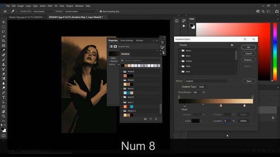Select the Rectangular Marquee tool

tap(3, 27)
